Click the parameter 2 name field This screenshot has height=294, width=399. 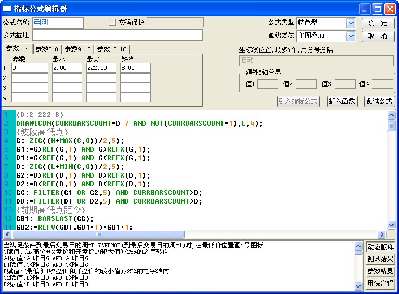30,78
